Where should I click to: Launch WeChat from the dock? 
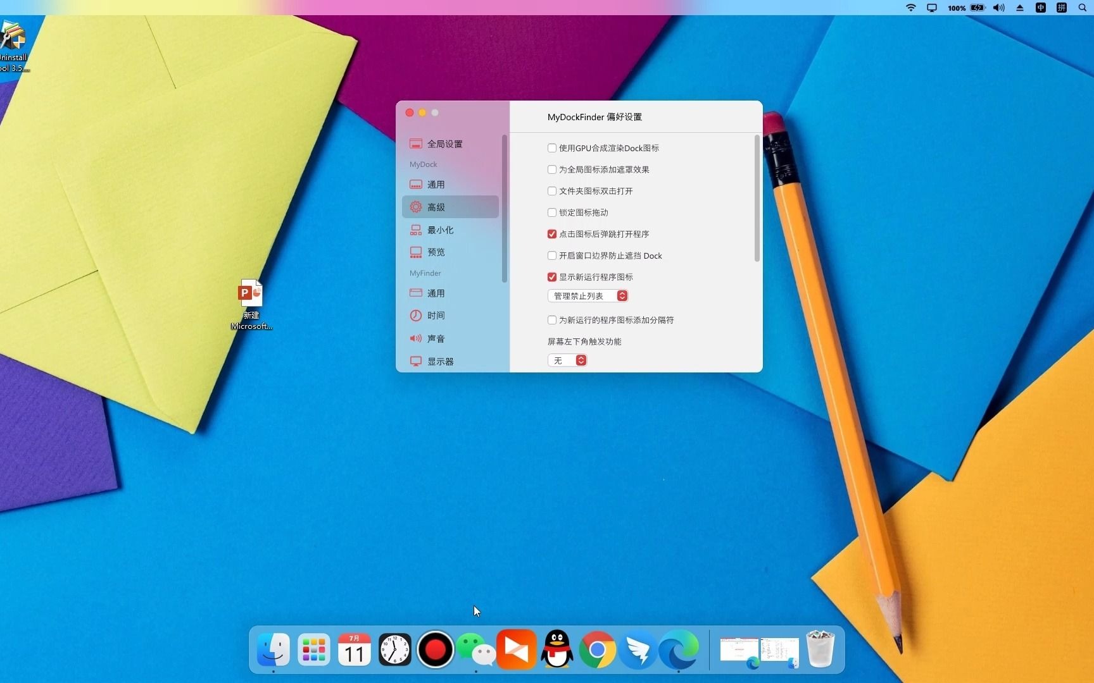tap(475, 650)
